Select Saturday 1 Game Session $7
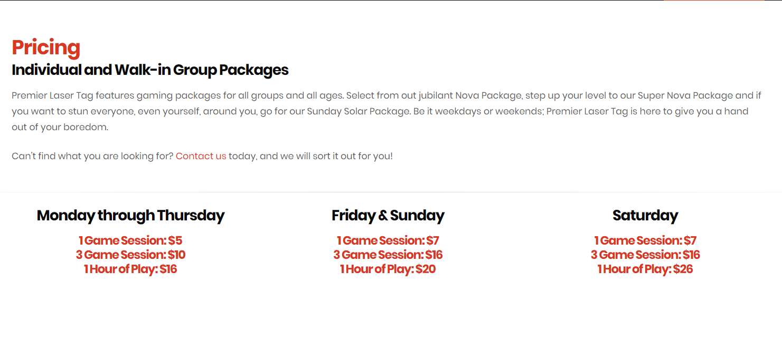This screenshot has width=782, height=339. point(645,241)
